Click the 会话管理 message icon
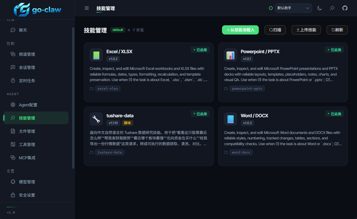 [13, 67]
